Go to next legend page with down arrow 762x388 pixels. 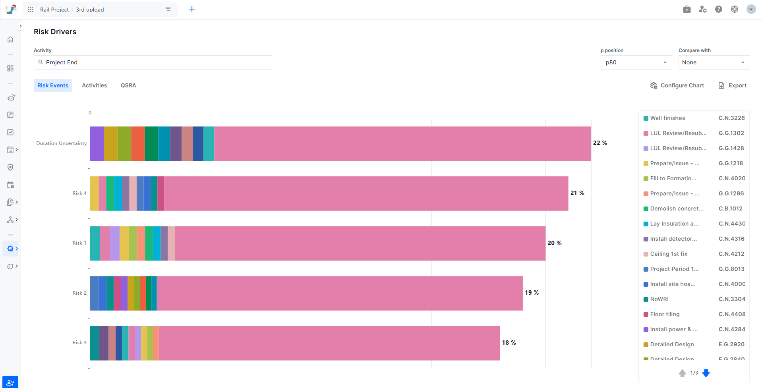pos(706,373)
